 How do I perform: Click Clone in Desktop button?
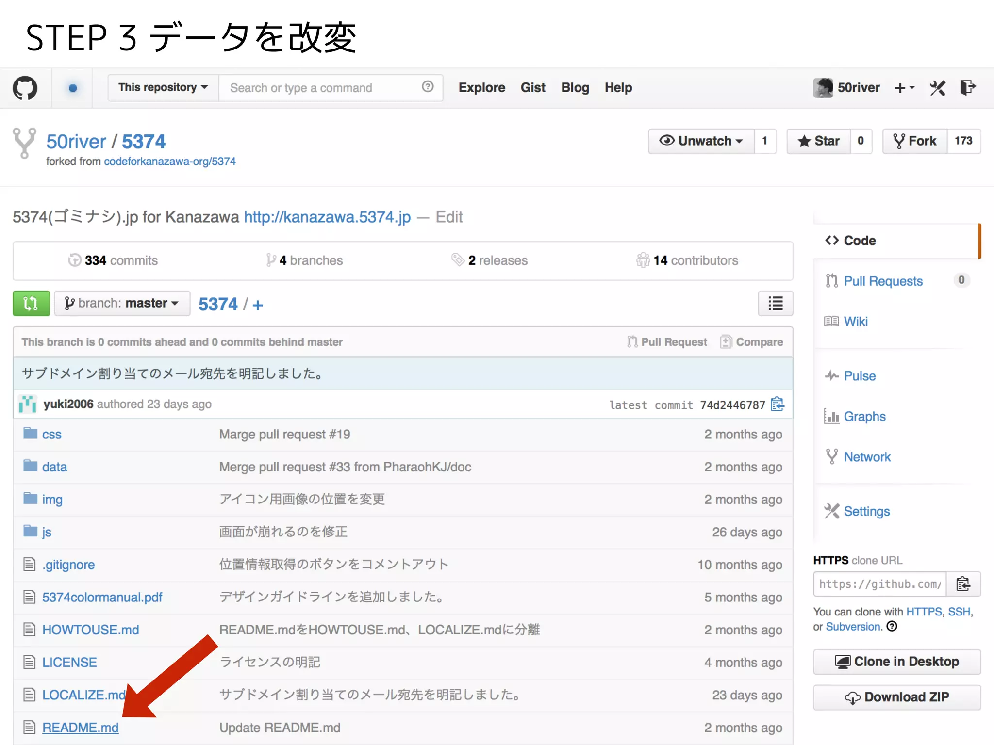897,662
